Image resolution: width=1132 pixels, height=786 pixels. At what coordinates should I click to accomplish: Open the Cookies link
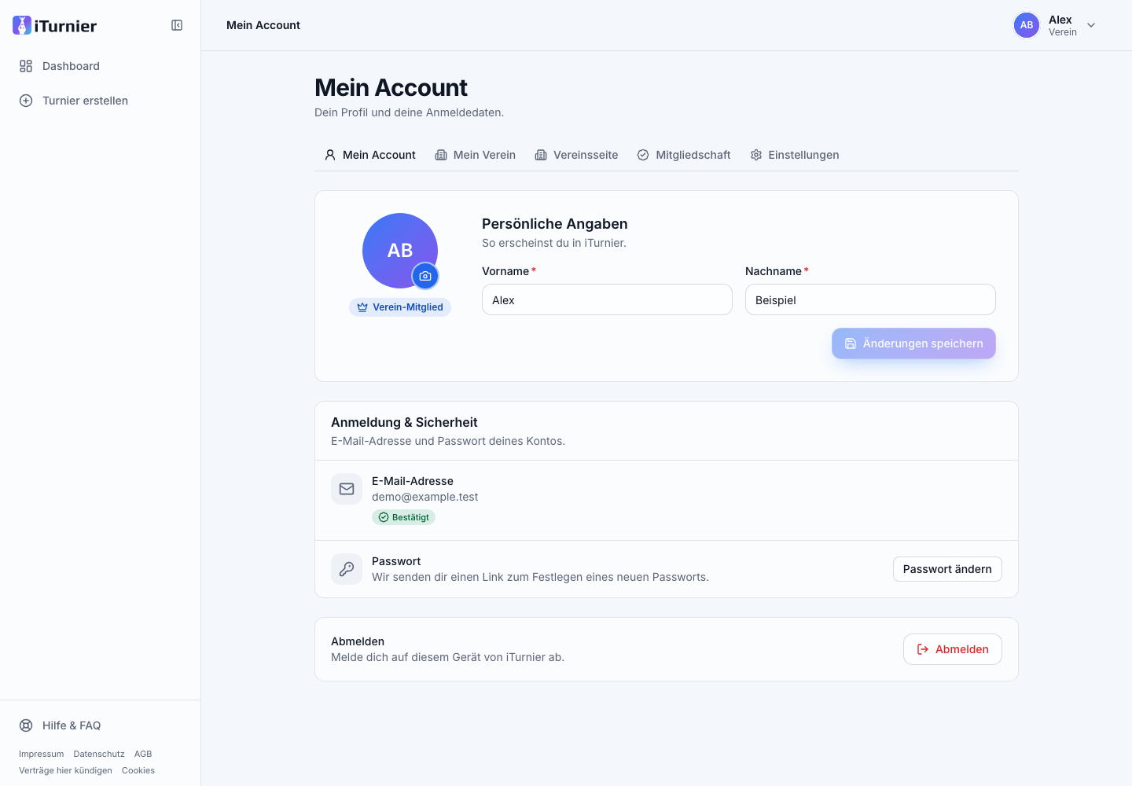coord(138,770)
